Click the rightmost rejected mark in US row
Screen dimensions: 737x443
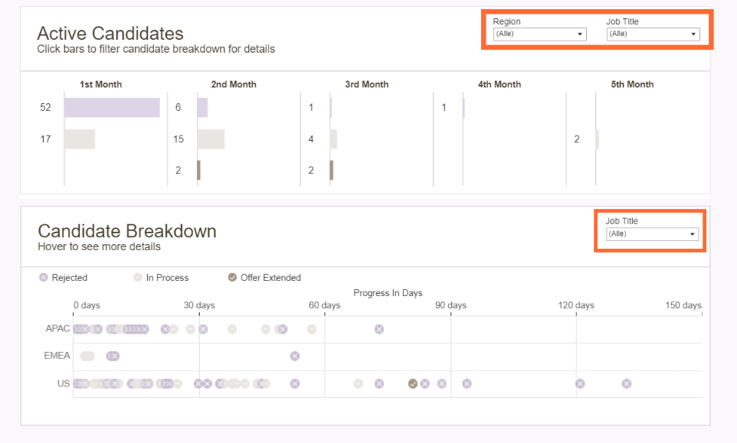click(x=627, y=383)
